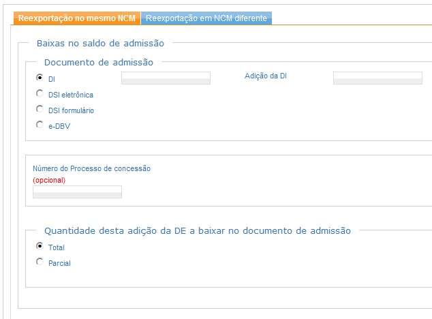Select the 'DSI formulário' radio button
The image size is (432, 319).
(x=40, y=109)
